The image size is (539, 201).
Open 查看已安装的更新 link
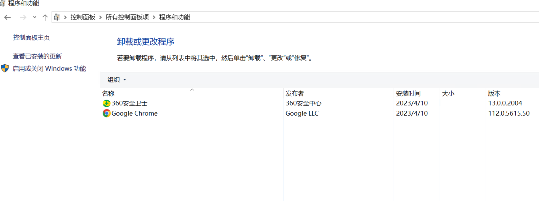(x=37, y=56)
